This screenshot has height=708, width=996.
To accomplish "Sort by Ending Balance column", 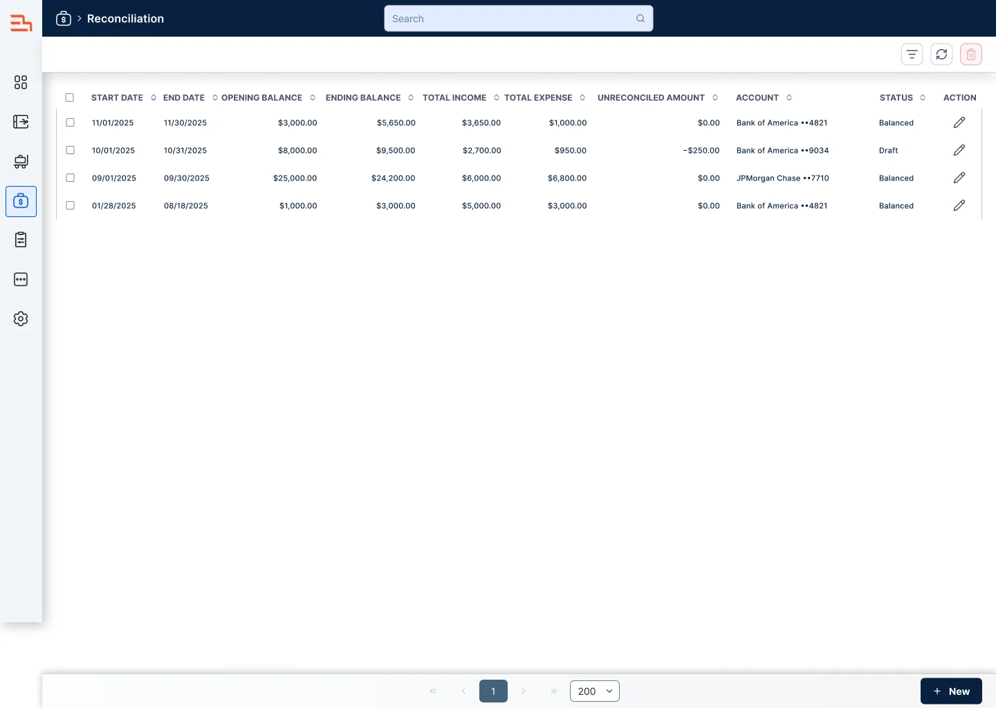I will pos(411,97).
